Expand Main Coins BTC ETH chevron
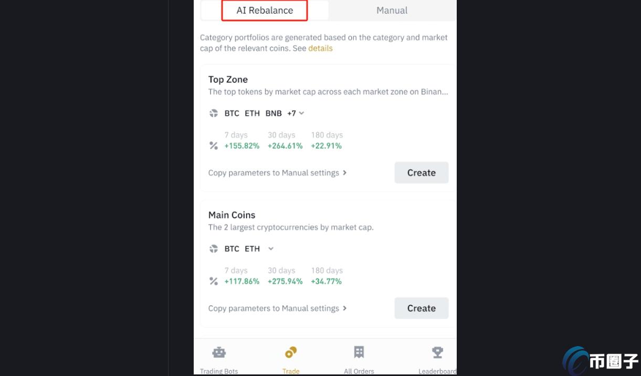This screenshot has width=641, height=376. coord(271,249)
